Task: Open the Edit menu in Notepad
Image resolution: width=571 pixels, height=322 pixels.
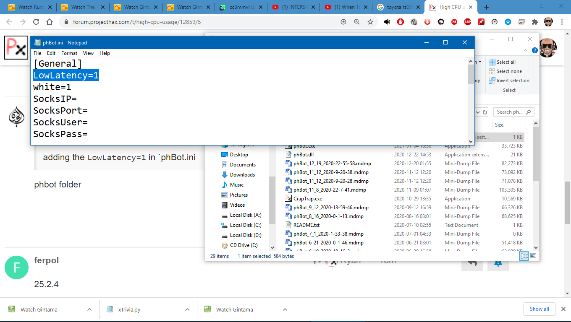Action: pyautogui.click(x=51, y=53)
